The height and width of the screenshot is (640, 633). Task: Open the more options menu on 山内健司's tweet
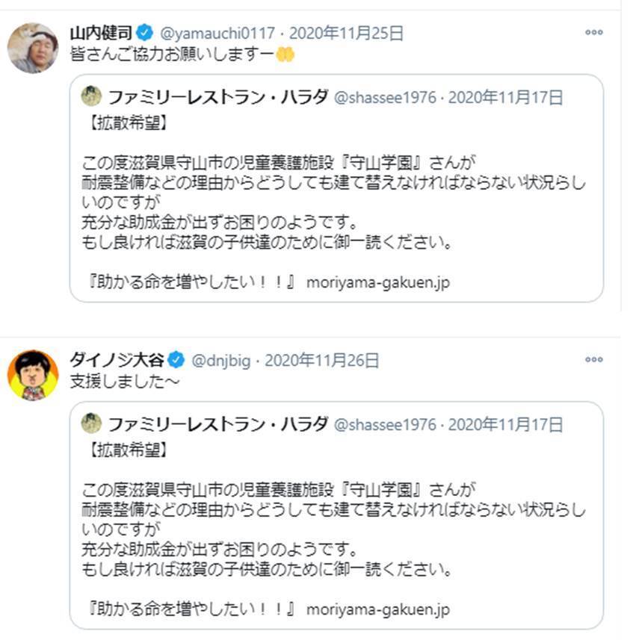(593, 33)
